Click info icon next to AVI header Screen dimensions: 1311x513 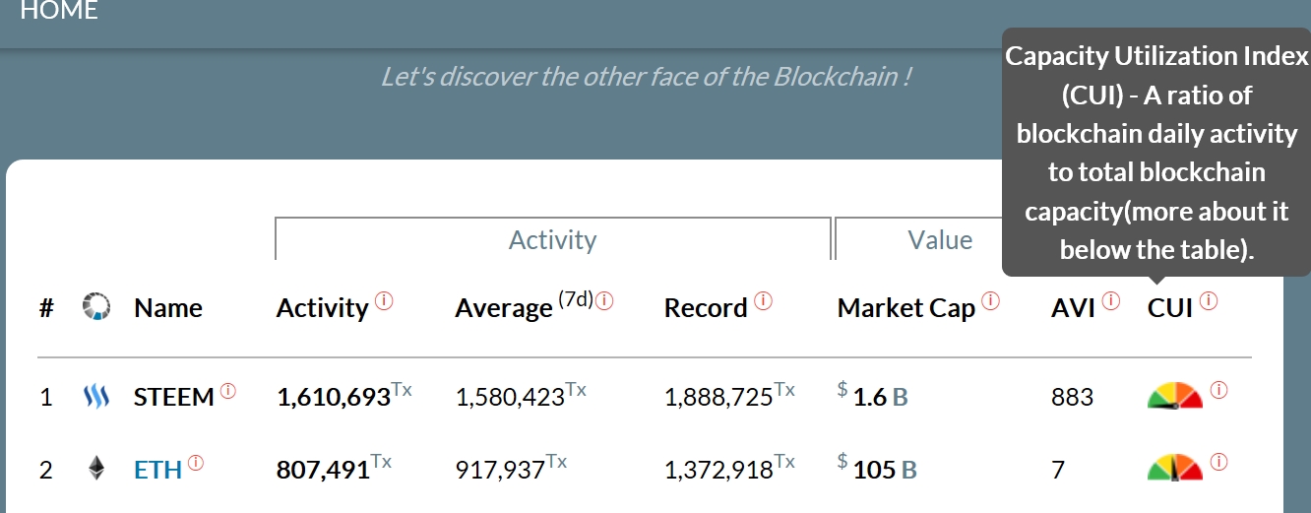(1110, 301)
